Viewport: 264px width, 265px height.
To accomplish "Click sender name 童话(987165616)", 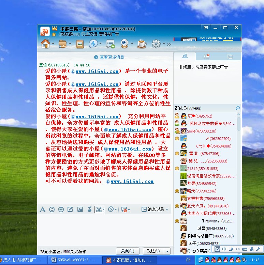I will pos(54,65).
